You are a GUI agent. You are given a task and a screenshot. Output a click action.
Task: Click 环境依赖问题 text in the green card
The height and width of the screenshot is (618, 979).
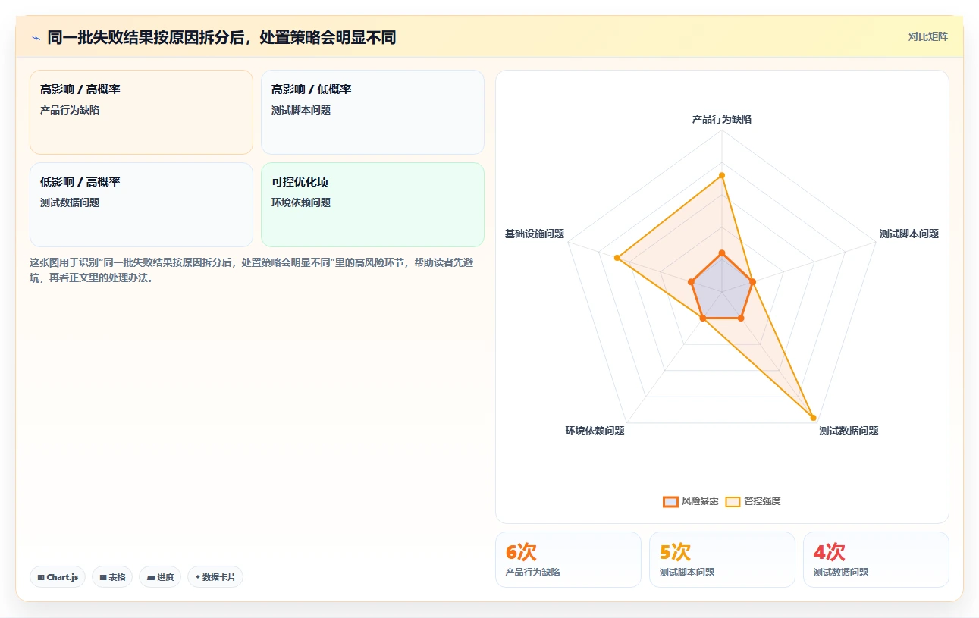point(301,202)
